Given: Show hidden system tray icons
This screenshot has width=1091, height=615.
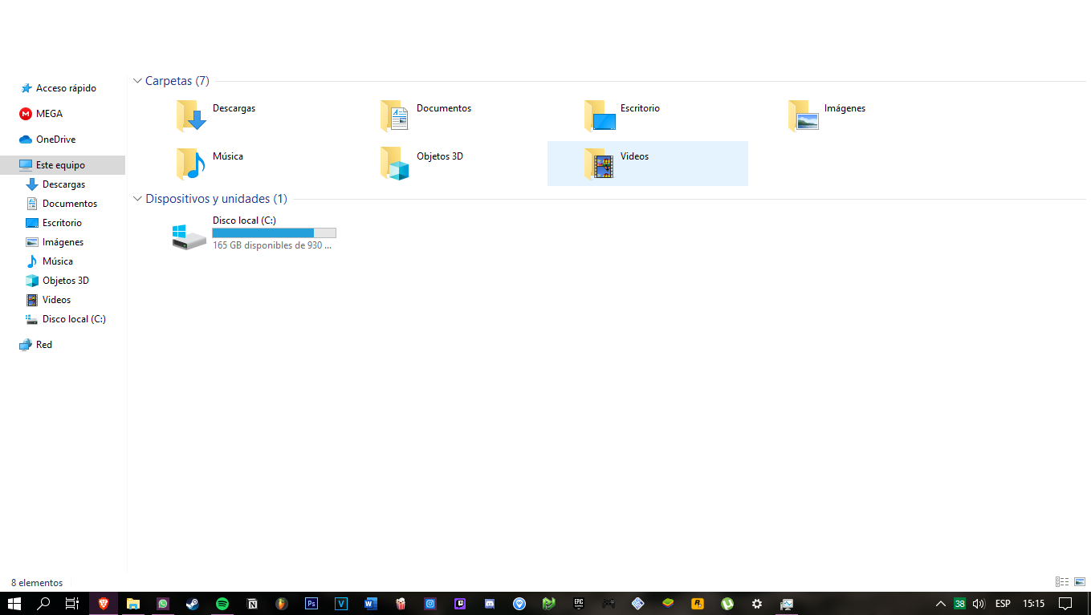Looking at the screenshot, I should (941, 603).
